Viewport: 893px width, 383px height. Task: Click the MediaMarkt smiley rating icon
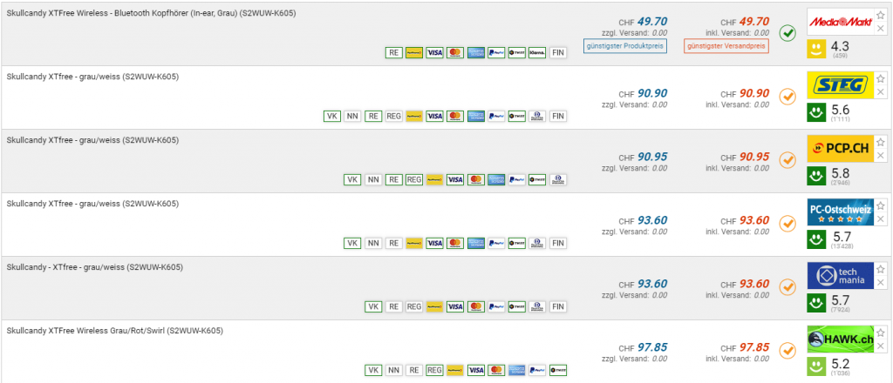[817, 49]
